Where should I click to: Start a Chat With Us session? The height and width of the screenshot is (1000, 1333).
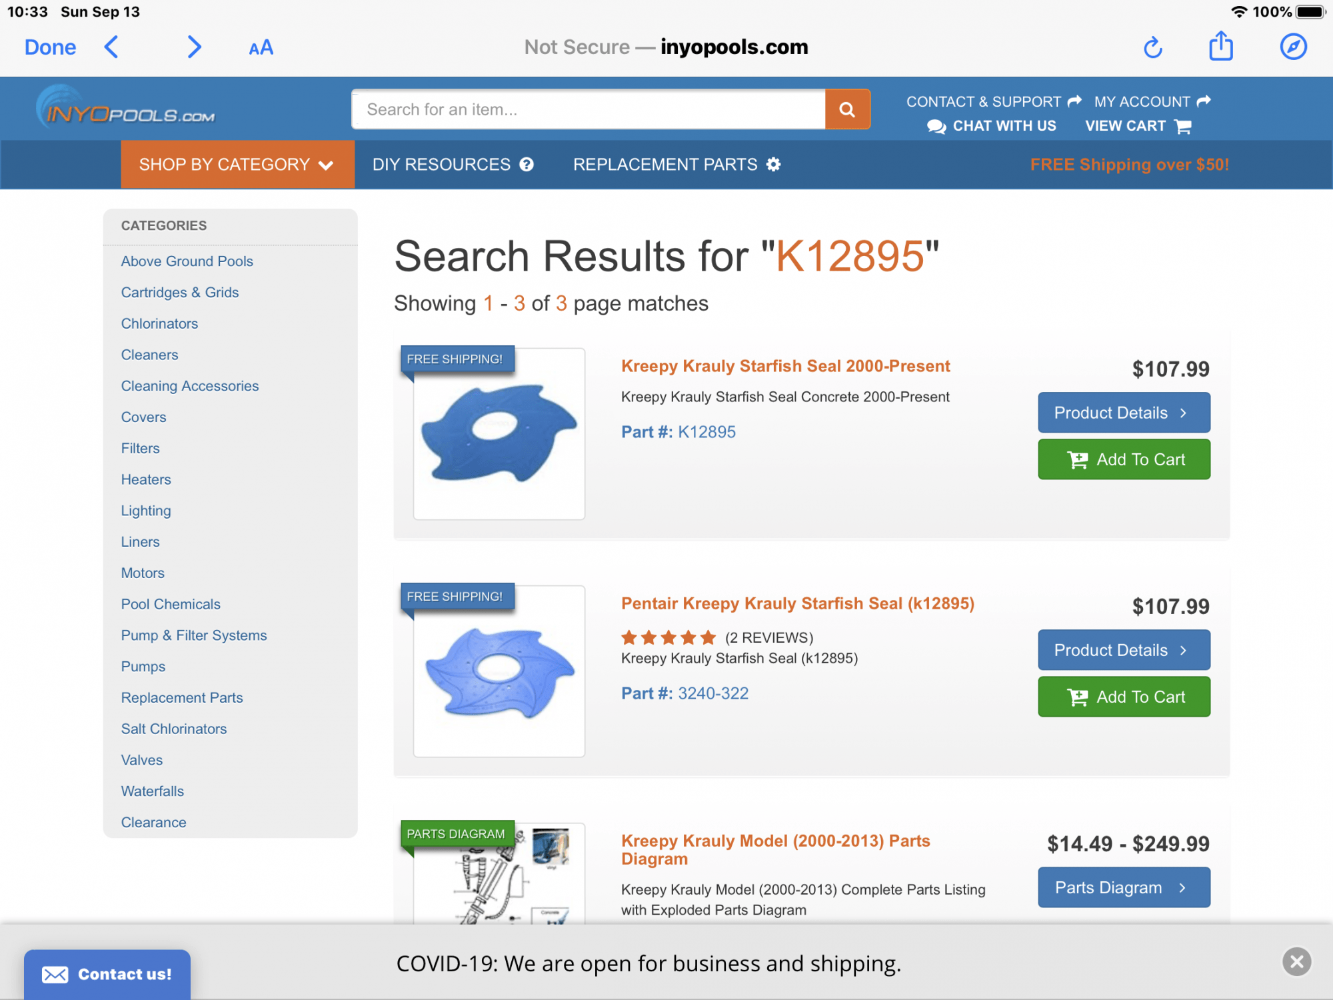(992, 126)
